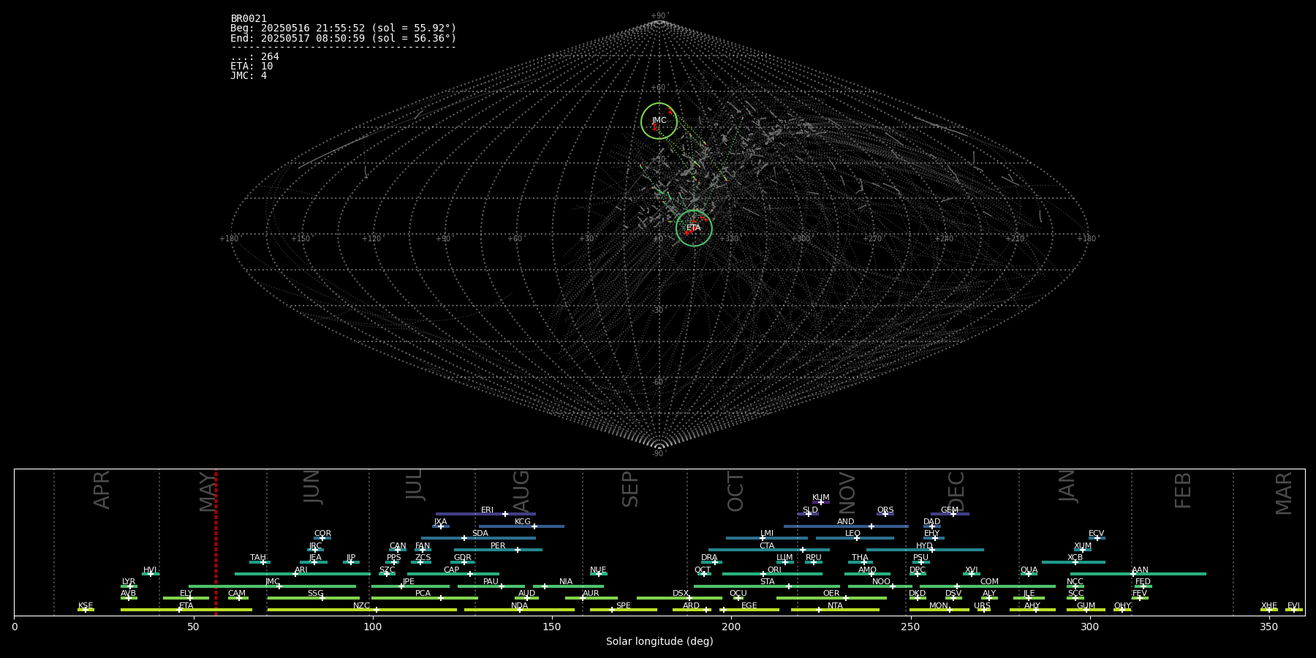
Task: Click the 350 tick on solar longitude axis
Action: [1269, 627]
